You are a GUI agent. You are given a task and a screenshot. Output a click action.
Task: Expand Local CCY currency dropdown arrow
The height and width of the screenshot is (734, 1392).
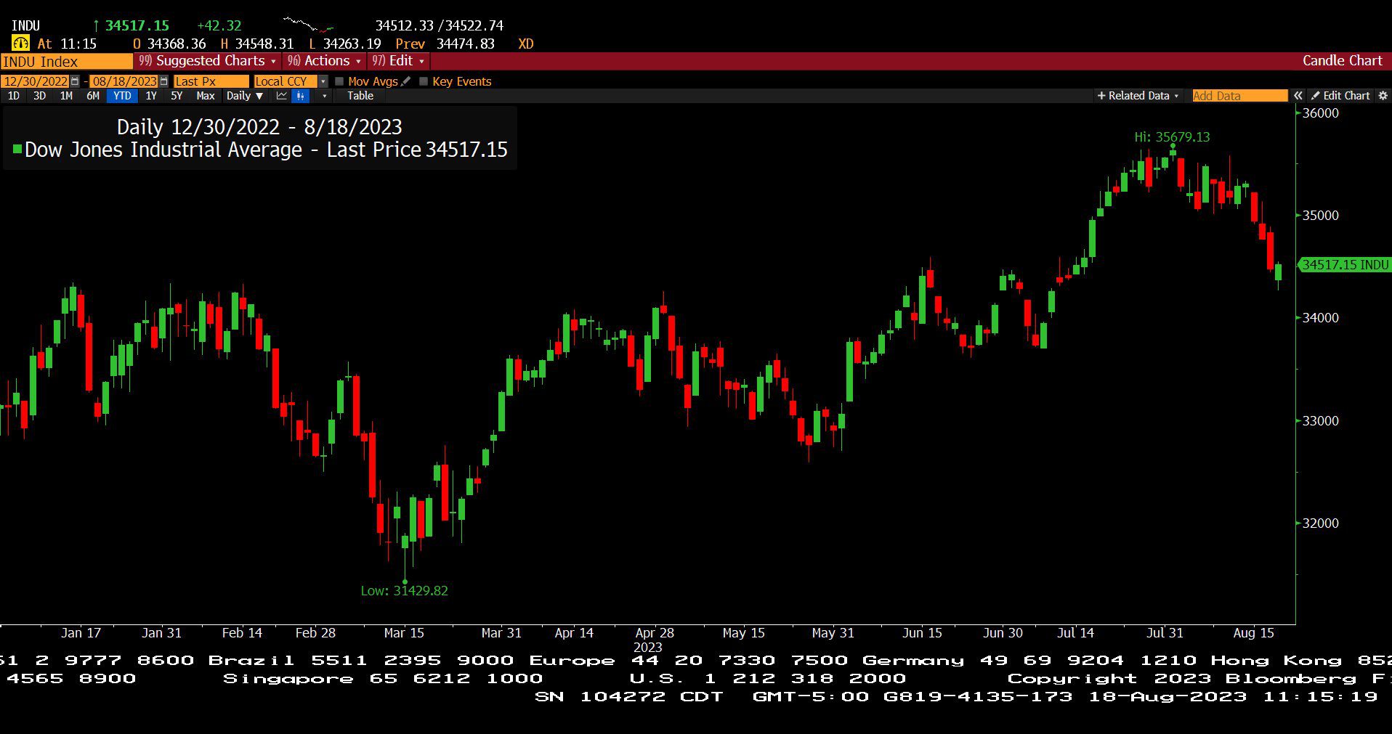click(x=323, y=81)
